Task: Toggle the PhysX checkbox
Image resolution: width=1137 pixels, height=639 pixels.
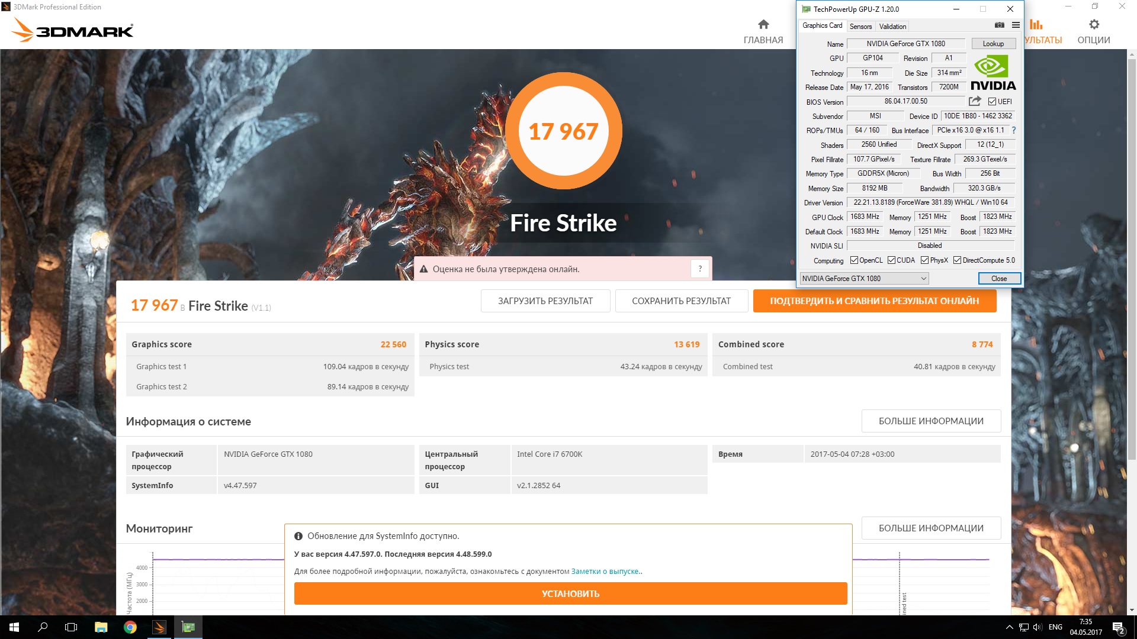Action: 924,260
